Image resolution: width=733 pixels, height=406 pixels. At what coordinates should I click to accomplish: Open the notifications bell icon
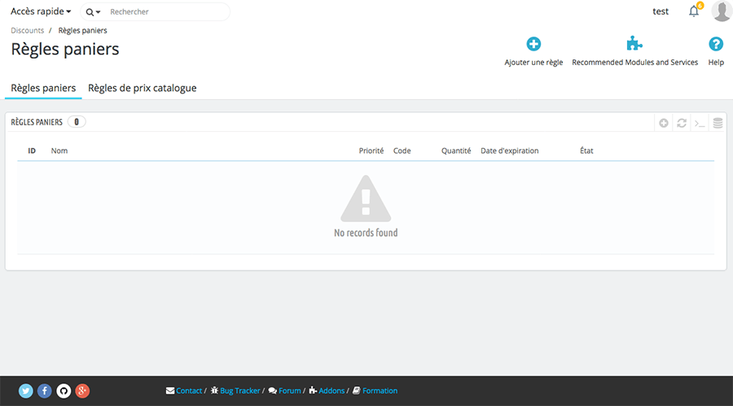point(694,11)
